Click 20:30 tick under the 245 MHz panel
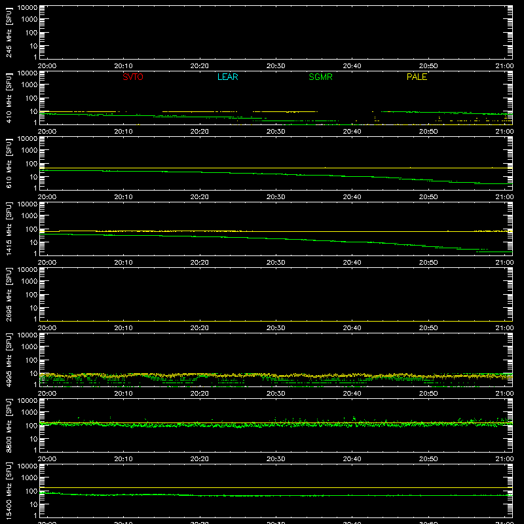Viewport: 524px width, 524px height. tap(276, 66)
